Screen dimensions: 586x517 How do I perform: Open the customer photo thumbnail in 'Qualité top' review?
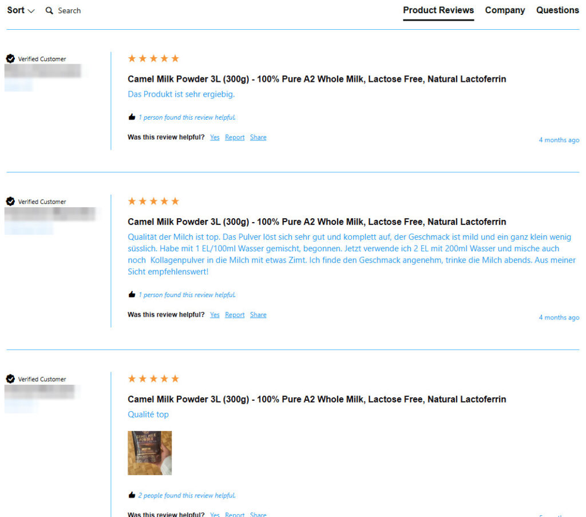[149, 453]
